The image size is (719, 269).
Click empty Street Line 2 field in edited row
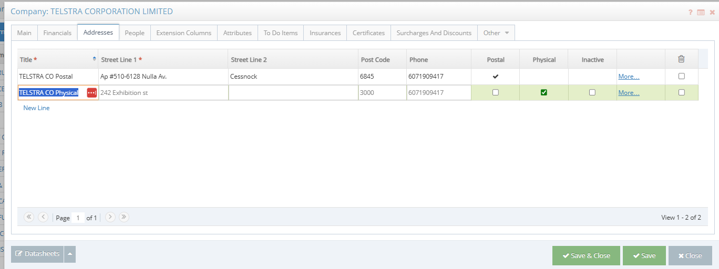coord(293,93)
